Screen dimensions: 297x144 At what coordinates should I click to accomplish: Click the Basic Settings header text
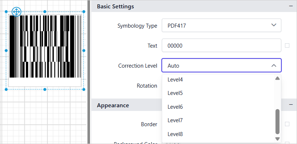pos(116,7)
